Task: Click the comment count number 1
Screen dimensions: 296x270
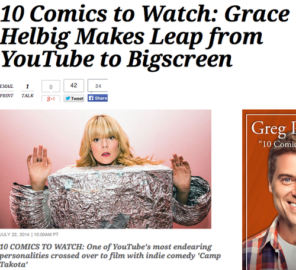Action: 27,86
